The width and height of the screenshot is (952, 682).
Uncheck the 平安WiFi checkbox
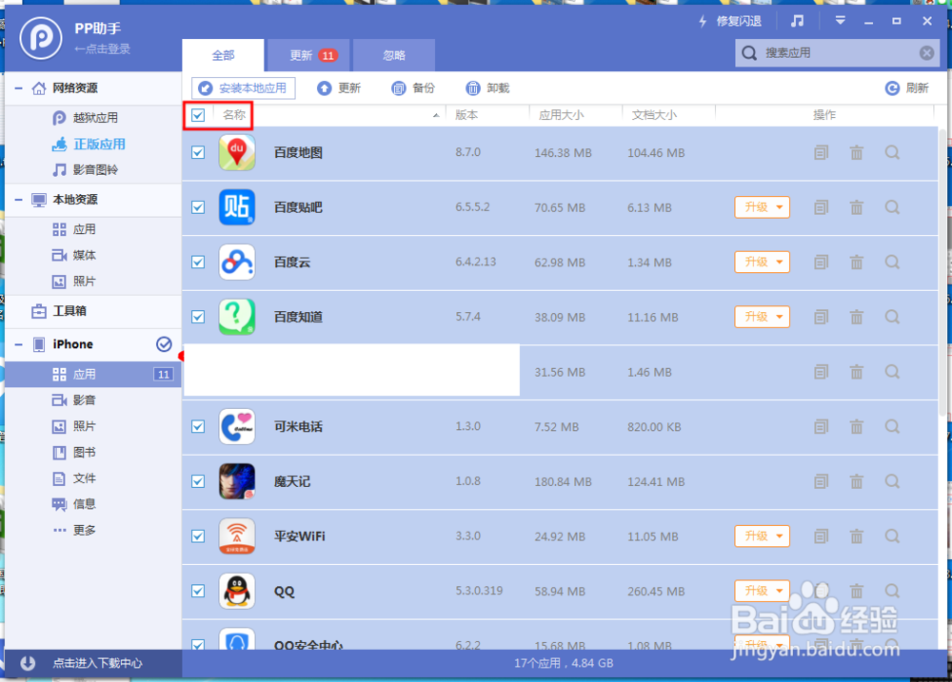tap(198, 536)
